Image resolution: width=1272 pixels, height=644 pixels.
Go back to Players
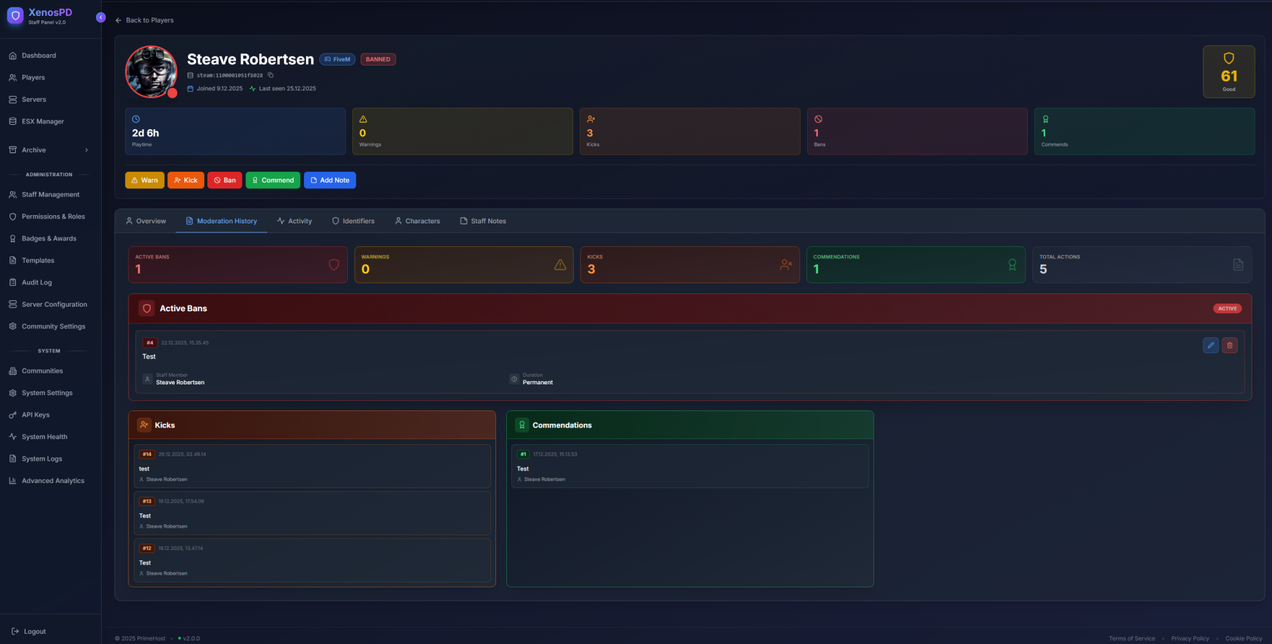pos(144,20)
